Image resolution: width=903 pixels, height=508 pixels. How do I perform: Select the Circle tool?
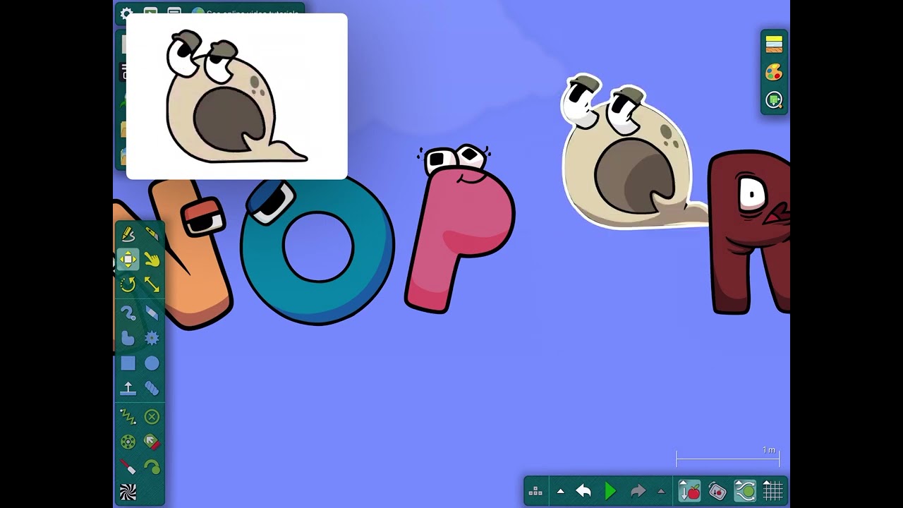152,363
